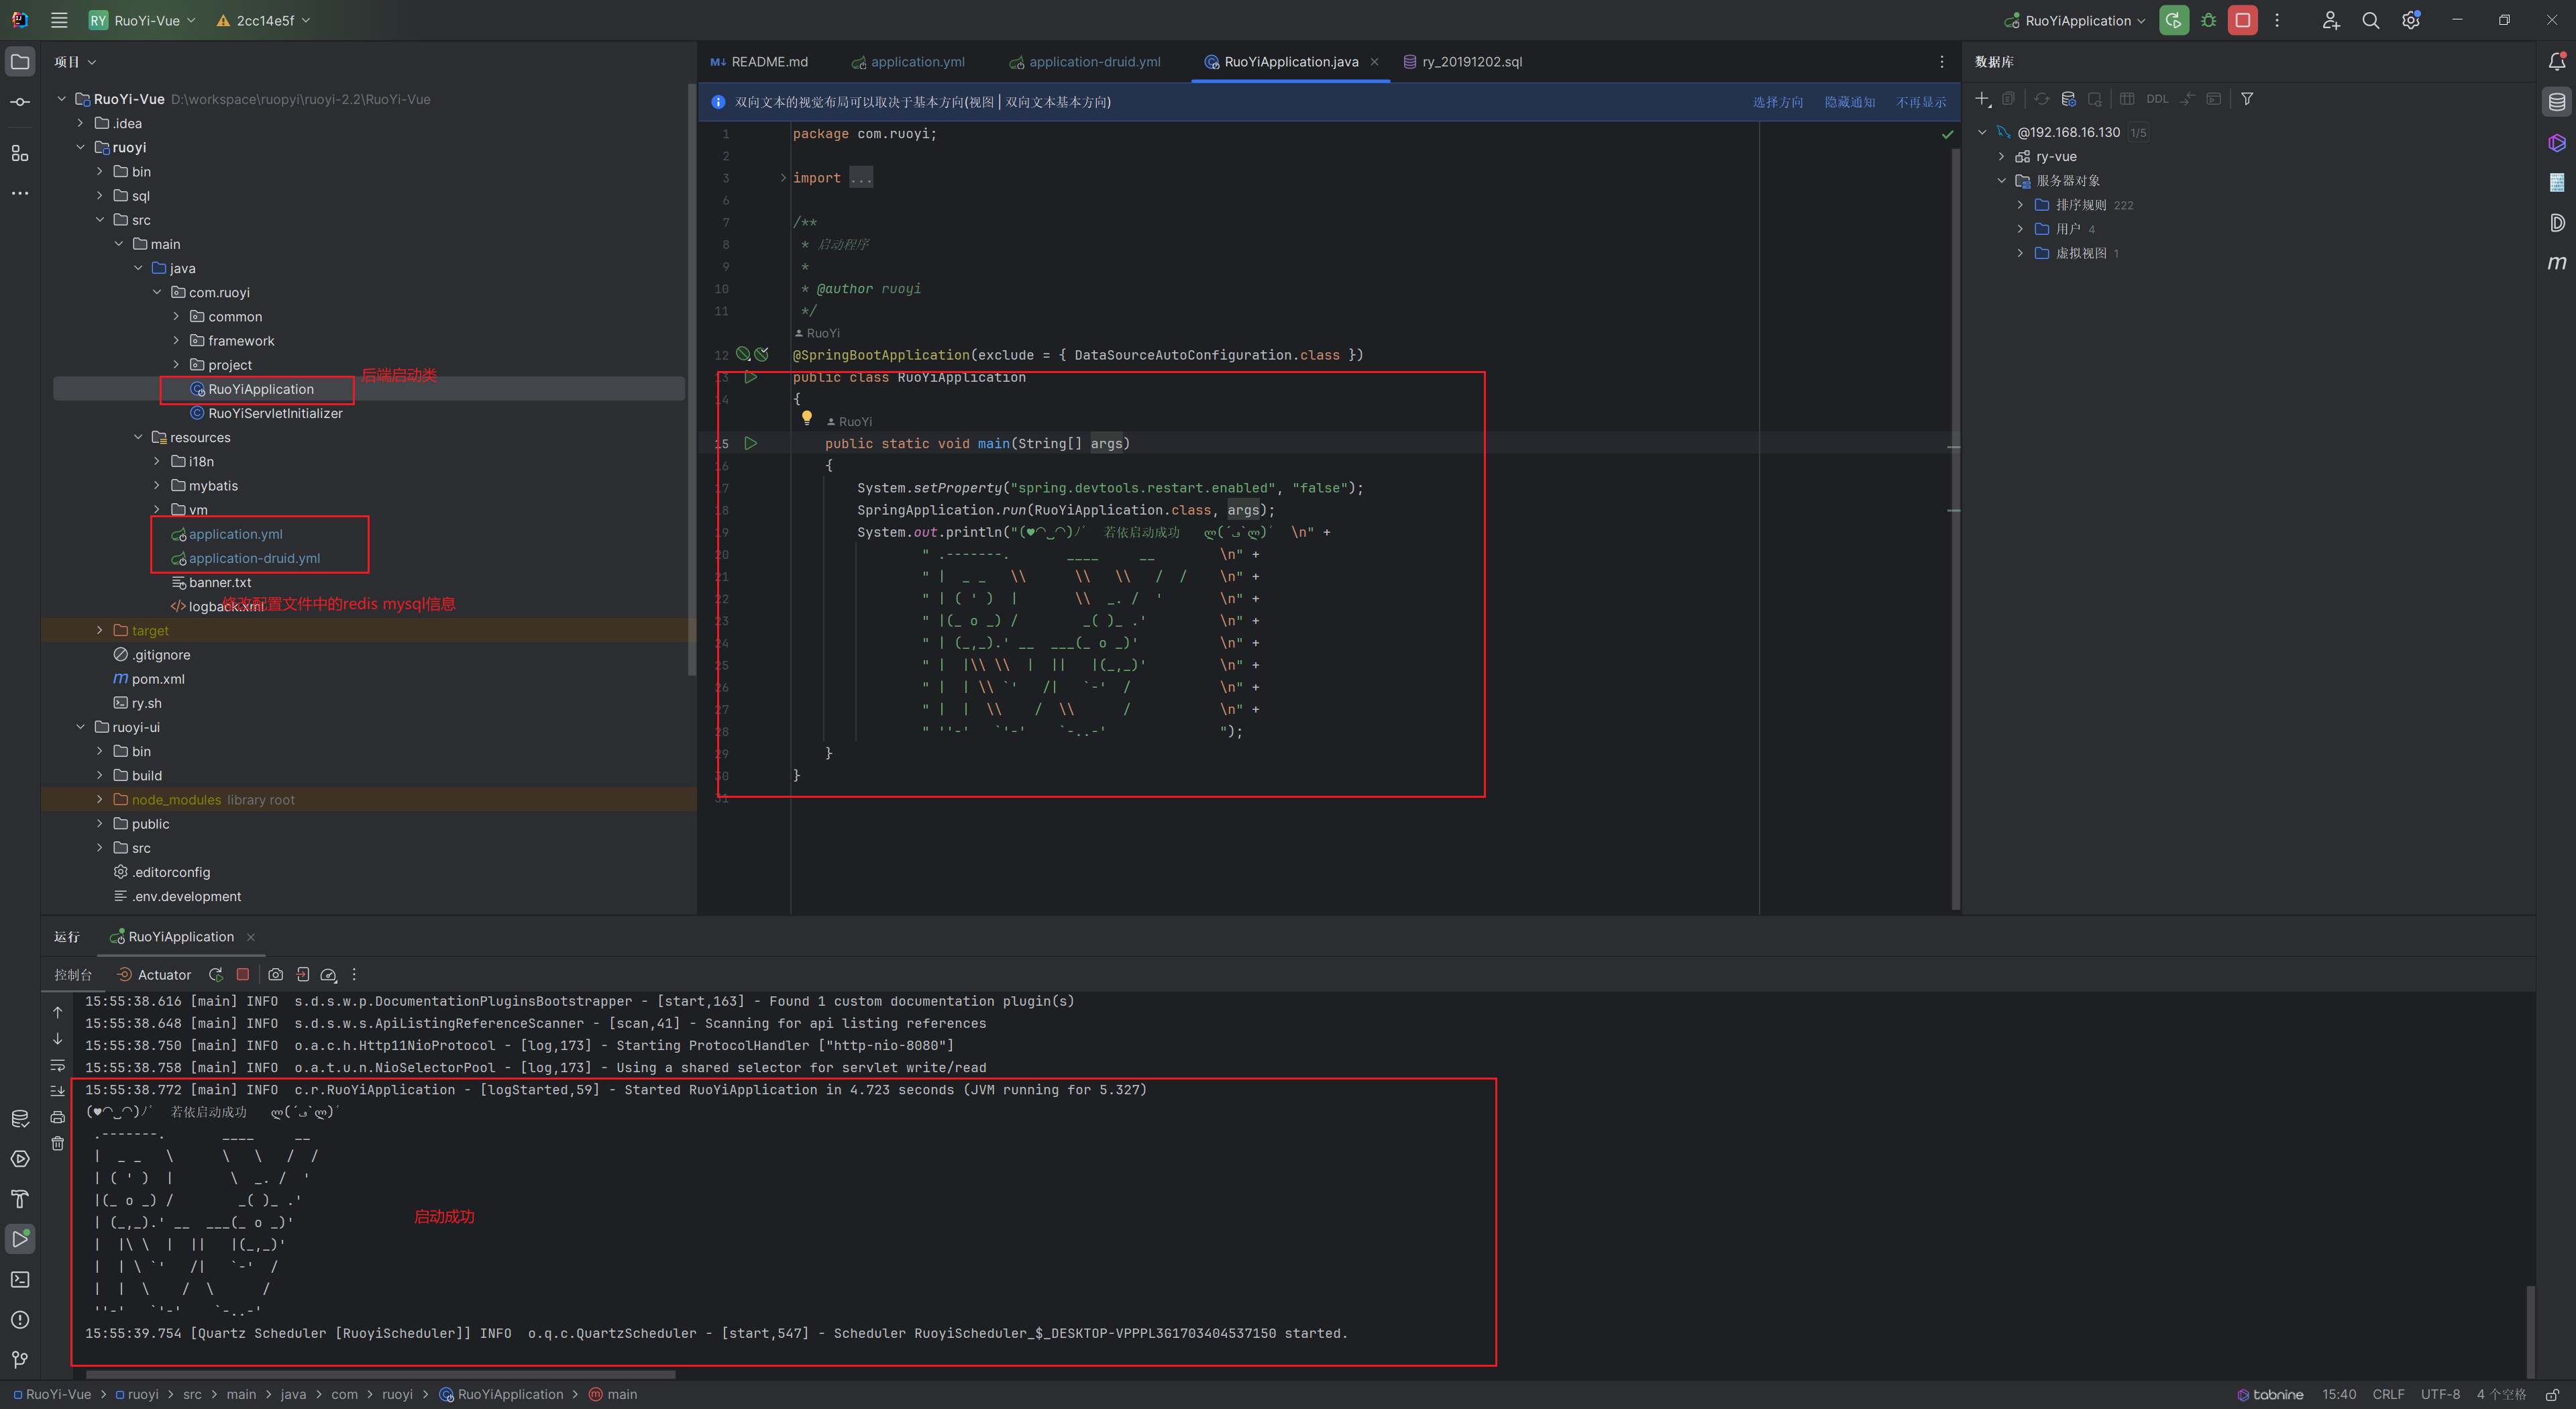Clear console with trash icon
2576x1409 pixels.
coord(58,1143)
